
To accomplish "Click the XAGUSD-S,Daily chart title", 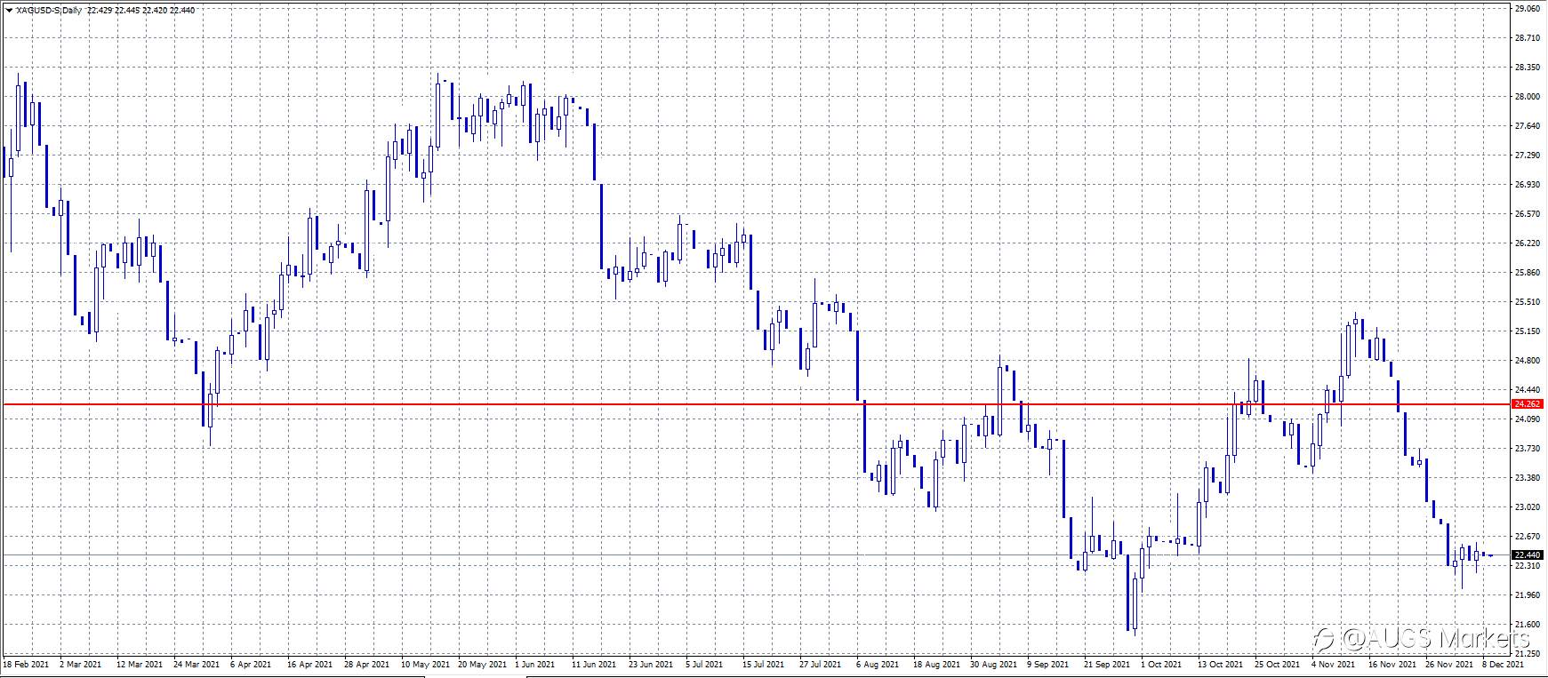I will click(x=48, y=10).
